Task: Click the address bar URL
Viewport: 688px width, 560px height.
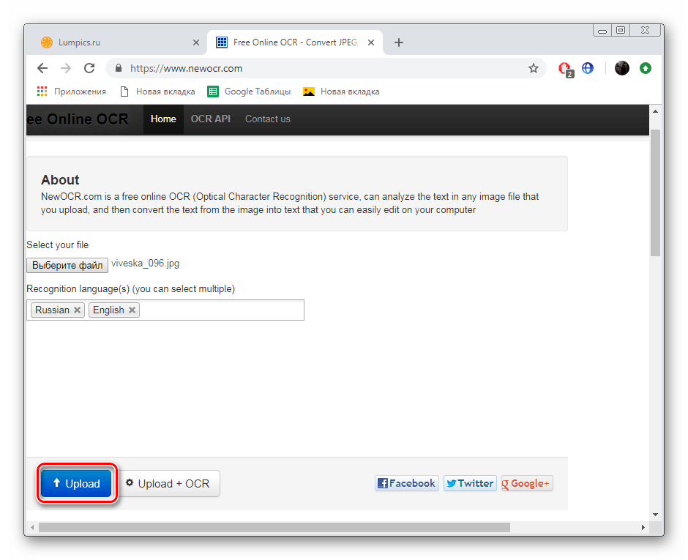Action: (x=186, y=68)
